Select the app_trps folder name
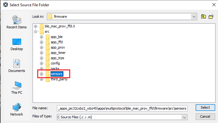218x123 pixels. [57, 58]
